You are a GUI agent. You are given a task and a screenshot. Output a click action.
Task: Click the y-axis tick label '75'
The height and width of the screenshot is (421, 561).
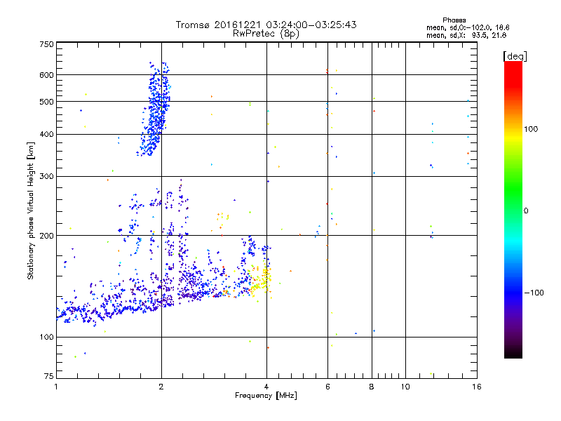[49, 376]
